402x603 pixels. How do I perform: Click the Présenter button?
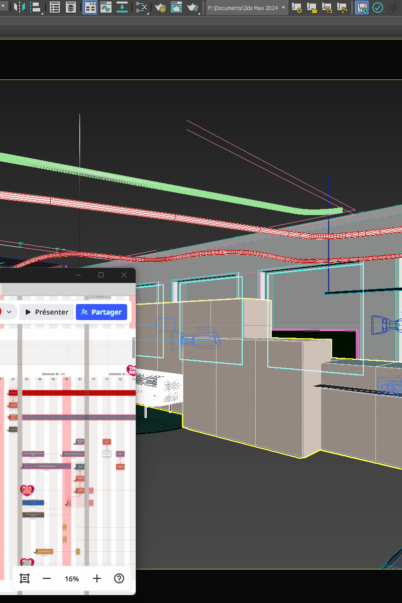pos(47,312)
